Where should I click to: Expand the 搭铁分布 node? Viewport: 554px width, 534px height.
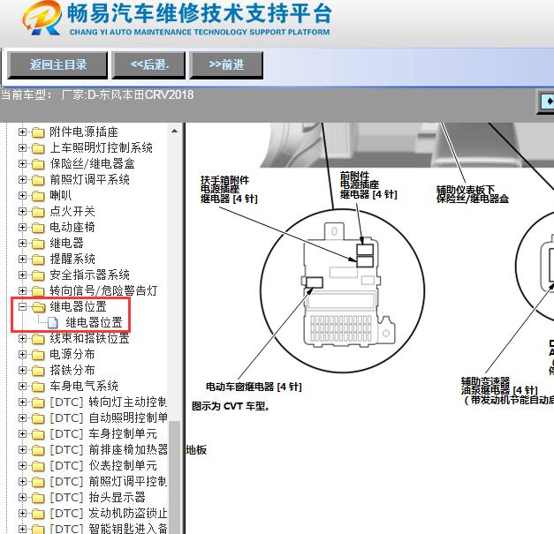click(x=22, y=370)
